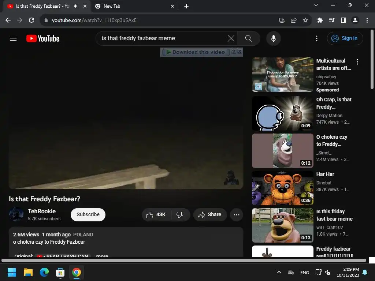Close the Is that Freddy Fazbear tab
The width and height of the screenshot is (375, 281).
pos(85,6)
